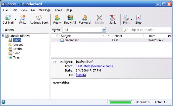Click the 3/4/2006 date cell

pos(157,40)
